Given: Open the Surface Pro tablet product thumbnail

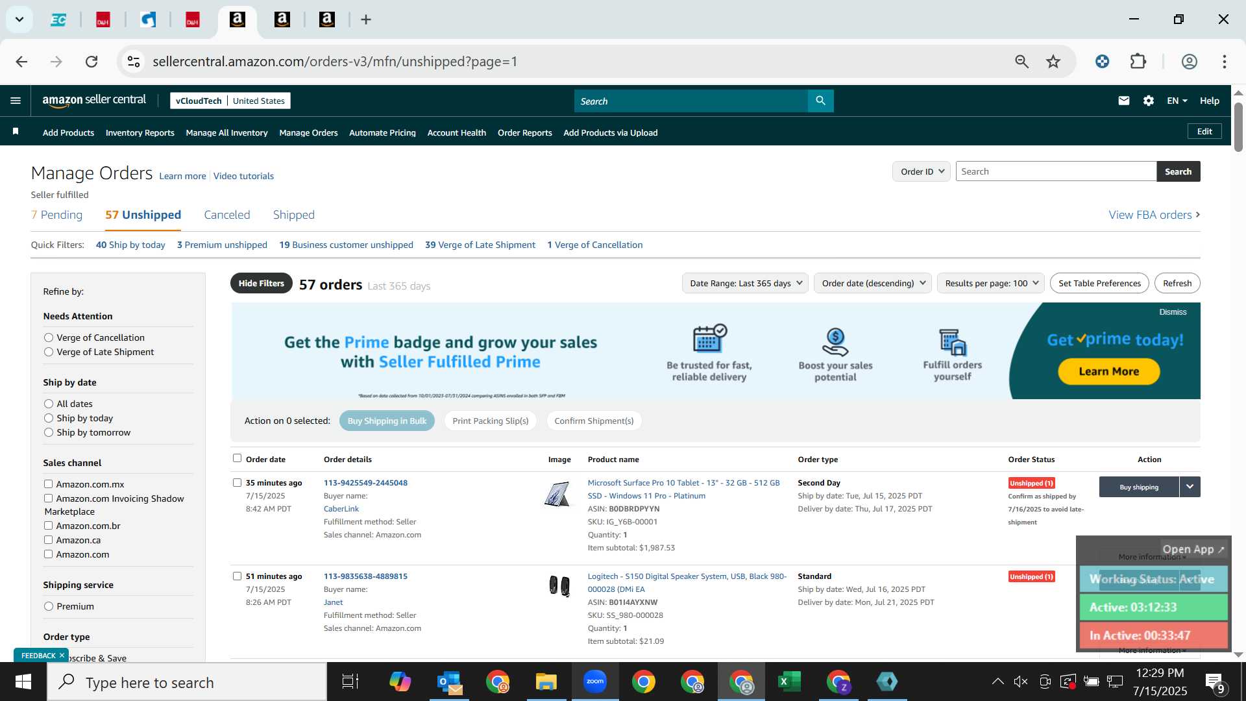Looking at the screenshot, I should [x=557, y=494].
